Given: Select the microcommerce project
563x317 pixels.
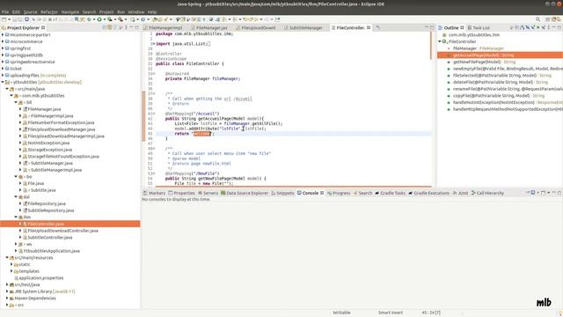Looking at the screenshot, I should click(x=26, y=41).
